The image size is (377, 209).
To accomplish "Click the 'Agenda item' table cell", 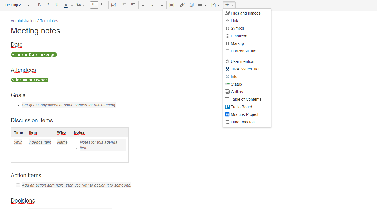I will click(40, 145).
